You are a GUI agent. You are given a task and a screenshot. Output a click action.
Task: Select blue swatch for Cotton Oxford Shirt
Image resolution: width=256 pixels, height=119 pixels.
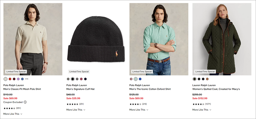[x=140, y=79]
